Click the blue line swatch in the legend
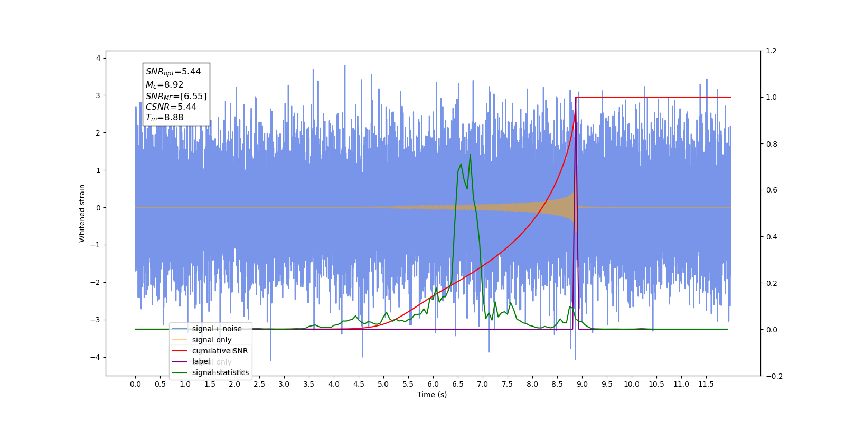This screenshot has height=422, width=845. click(x=180, y=329)
